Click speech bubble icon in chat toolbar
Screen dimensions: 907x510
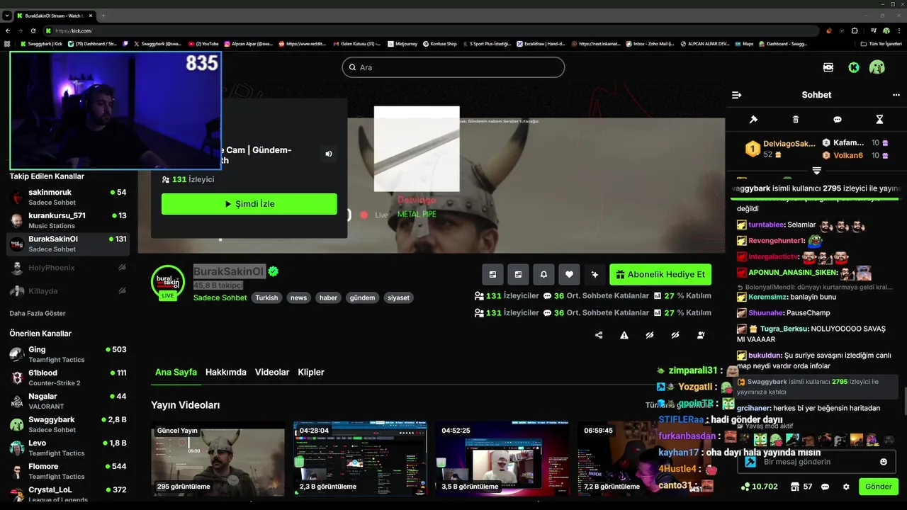pos(838,120)
